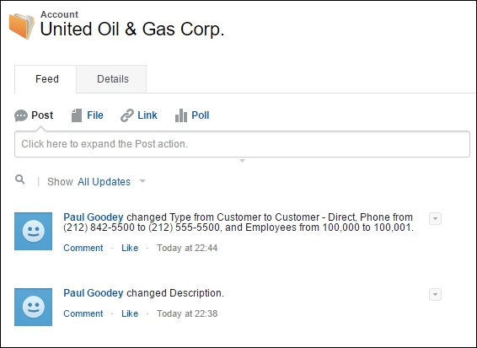This screenshot has height=348, width=477.
Task: Select the Feed tab
Action: coord(47,79)
